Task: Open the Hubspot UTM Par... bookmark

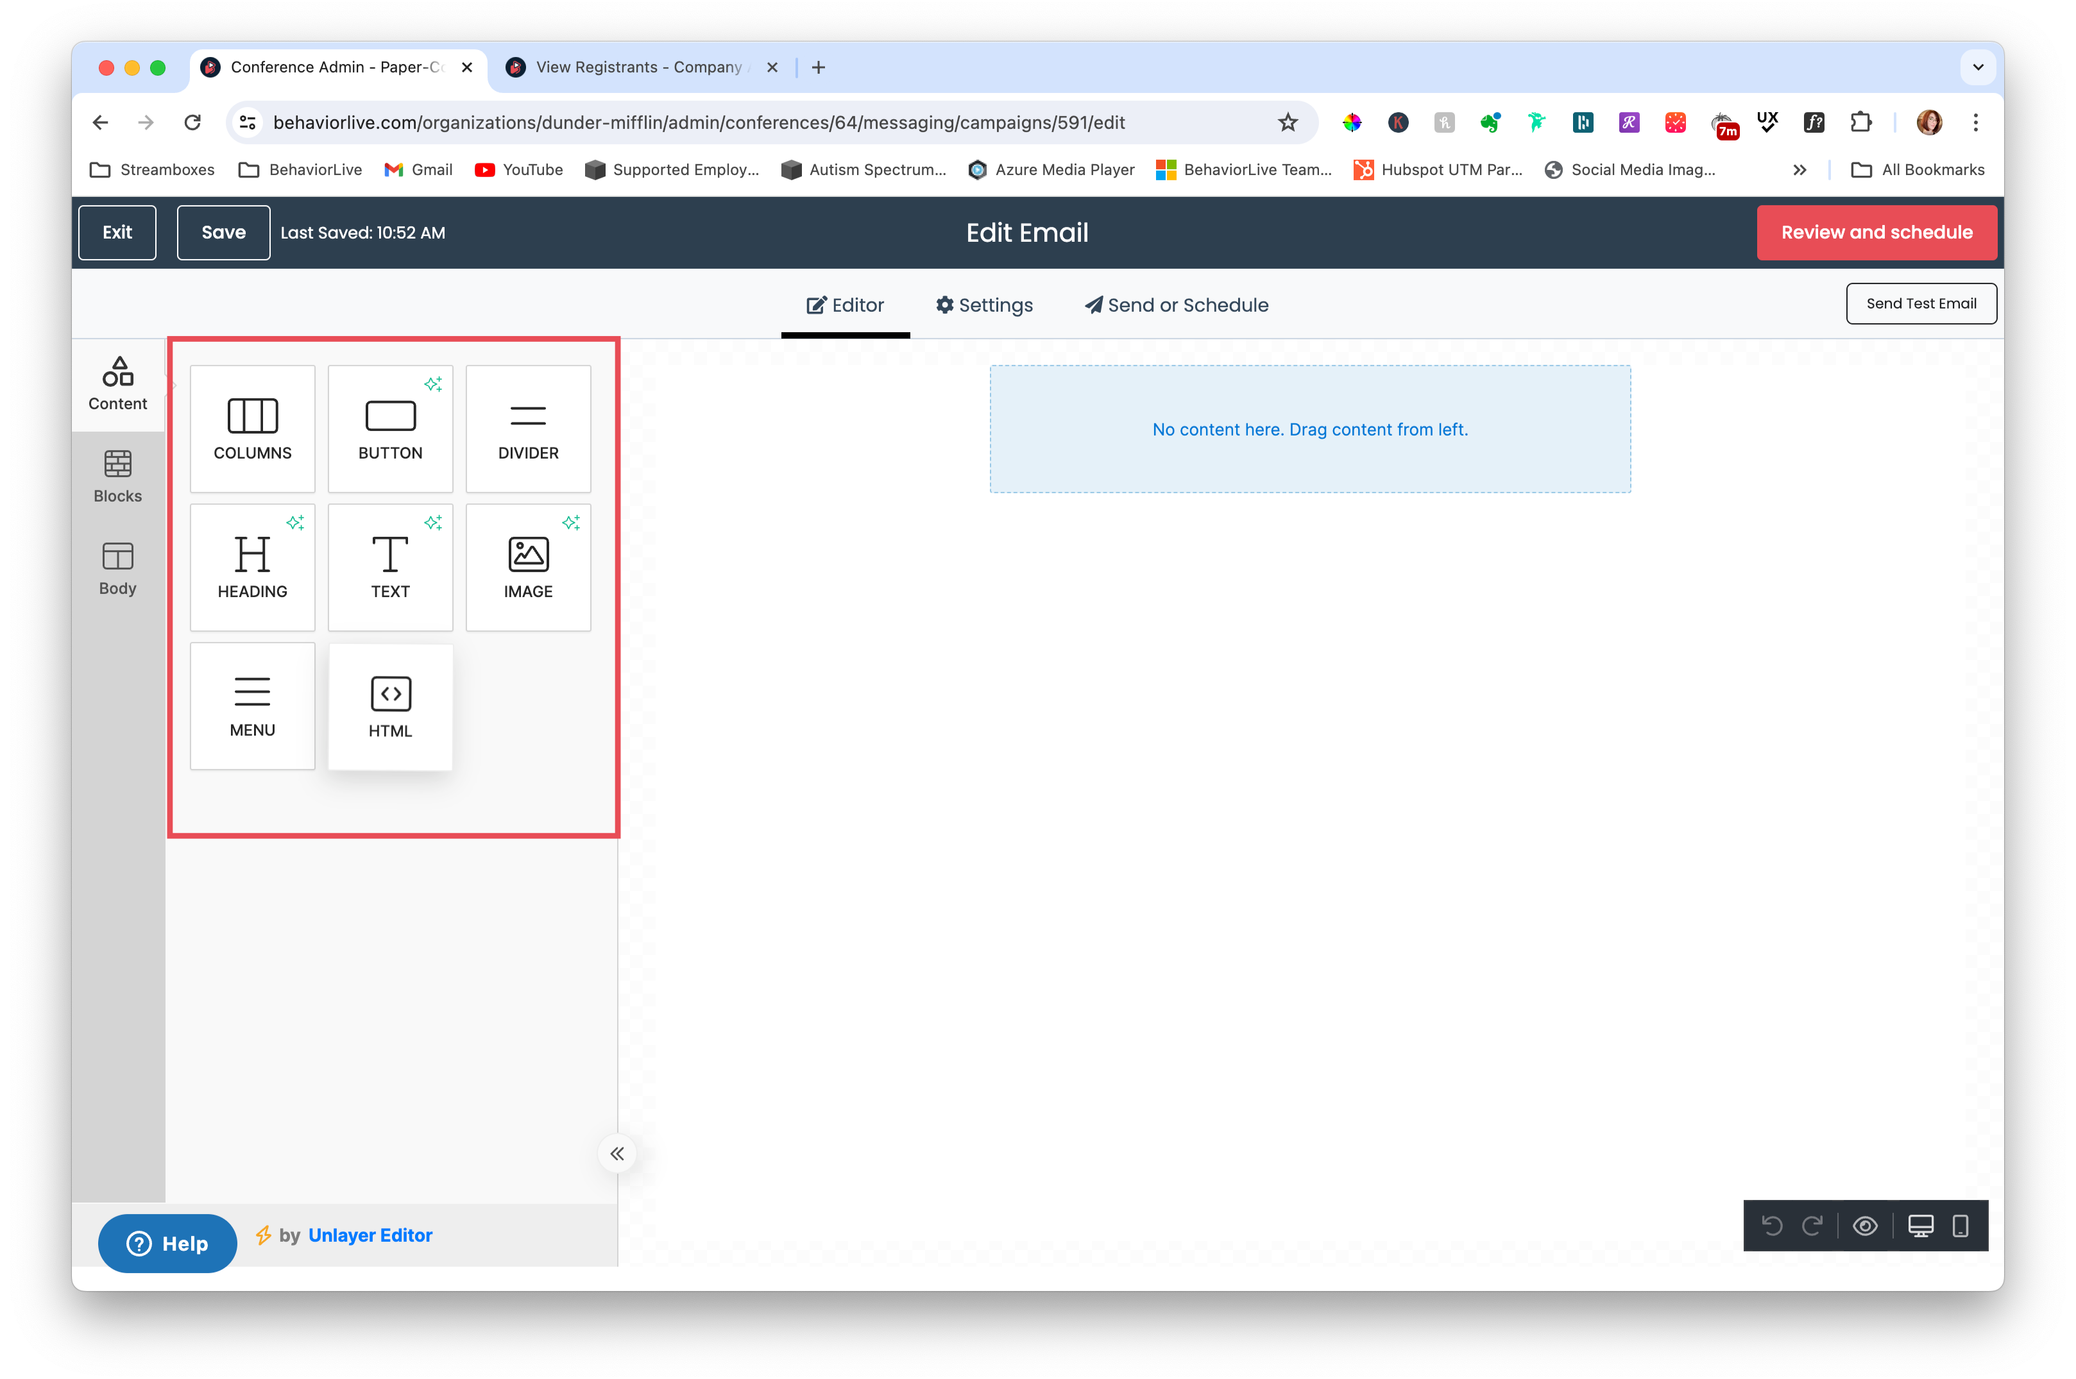Action: pos(1438,170)
